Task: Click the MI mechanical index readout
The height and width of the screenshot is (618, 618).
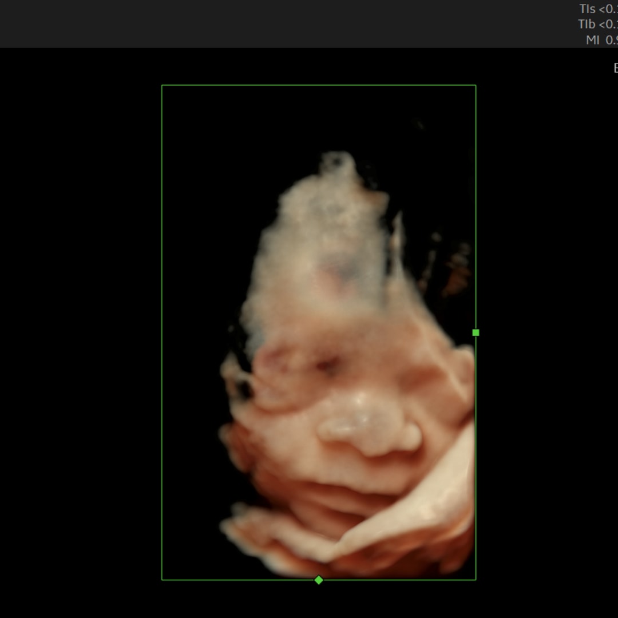Action: [602, 40]
